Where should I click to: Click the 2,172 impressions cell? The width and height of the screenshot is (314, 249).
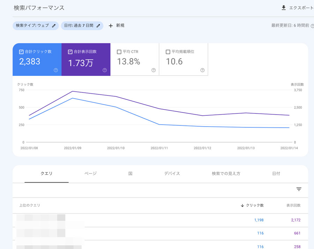[x=296, y=220]
